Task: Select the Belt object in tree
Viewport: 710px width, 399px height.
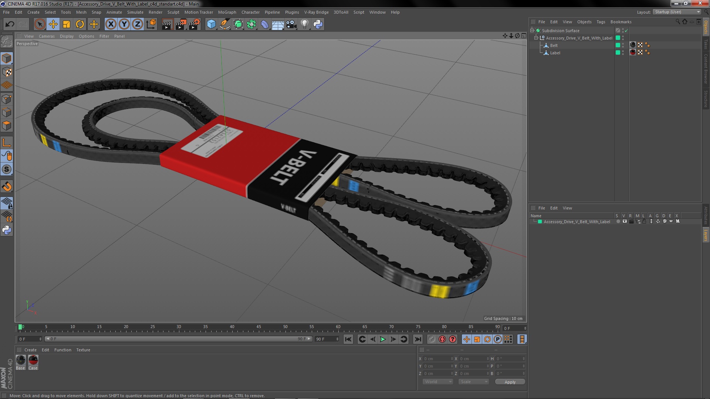Action: tap(554, 45)
